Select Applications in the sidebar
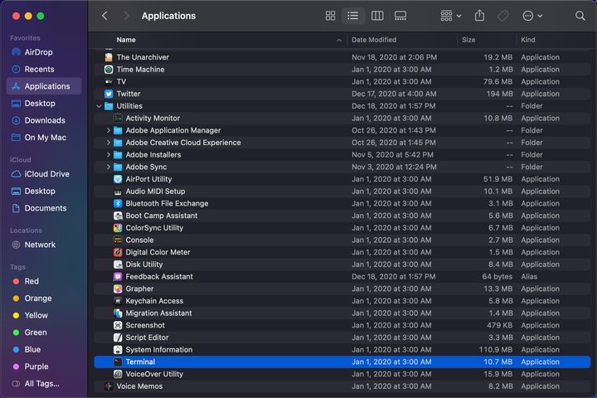 coord(44,86)
